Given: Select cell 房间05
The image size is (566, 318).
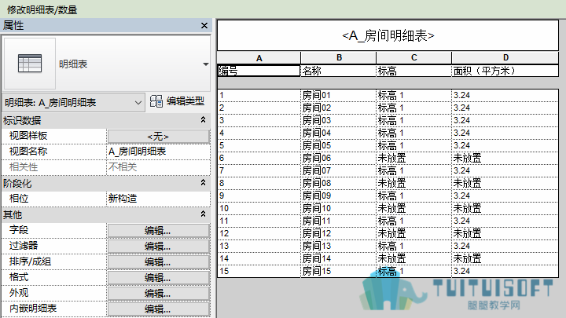Looking at the screenshot, I should 339,146.
